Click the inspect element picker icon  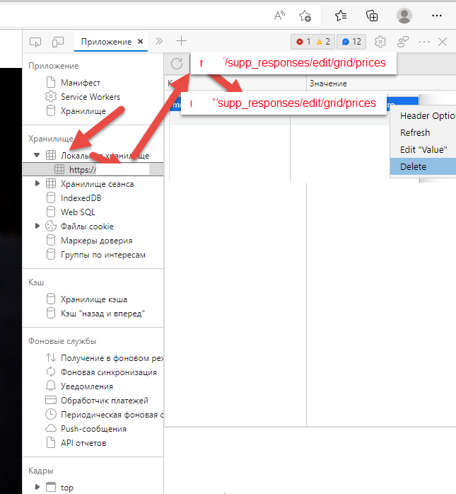(x=35, y=42)
